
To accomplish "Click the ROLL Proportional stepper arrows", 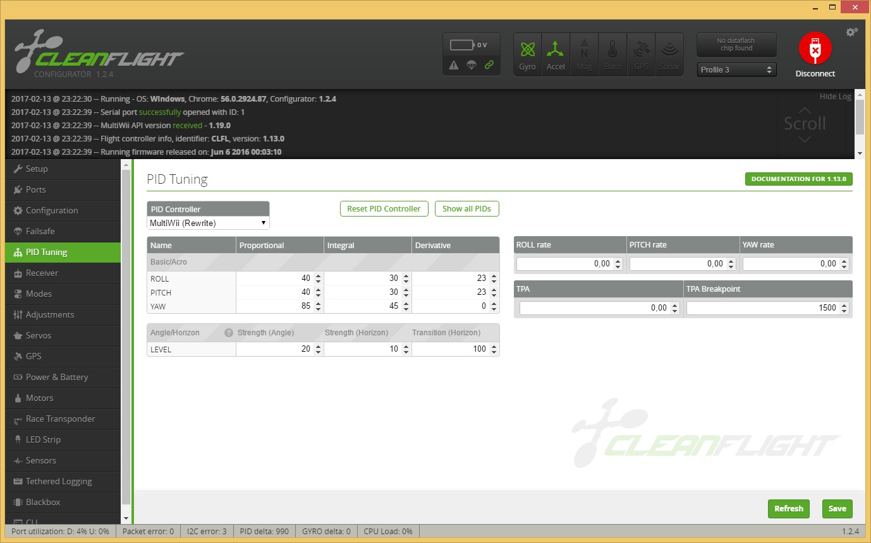I will 318,278.
